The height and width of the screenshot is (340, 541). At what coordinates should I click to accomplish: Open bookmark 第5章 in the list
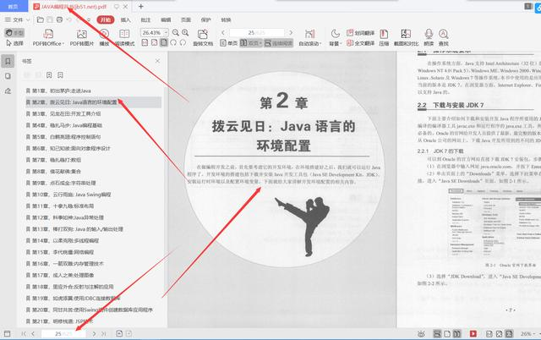point(63,137)
